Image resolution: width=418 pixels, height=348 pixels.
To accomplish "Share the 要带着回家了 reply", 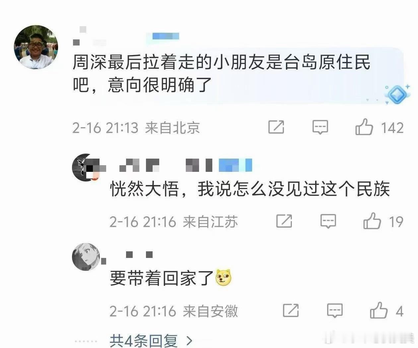I will 291,311.
